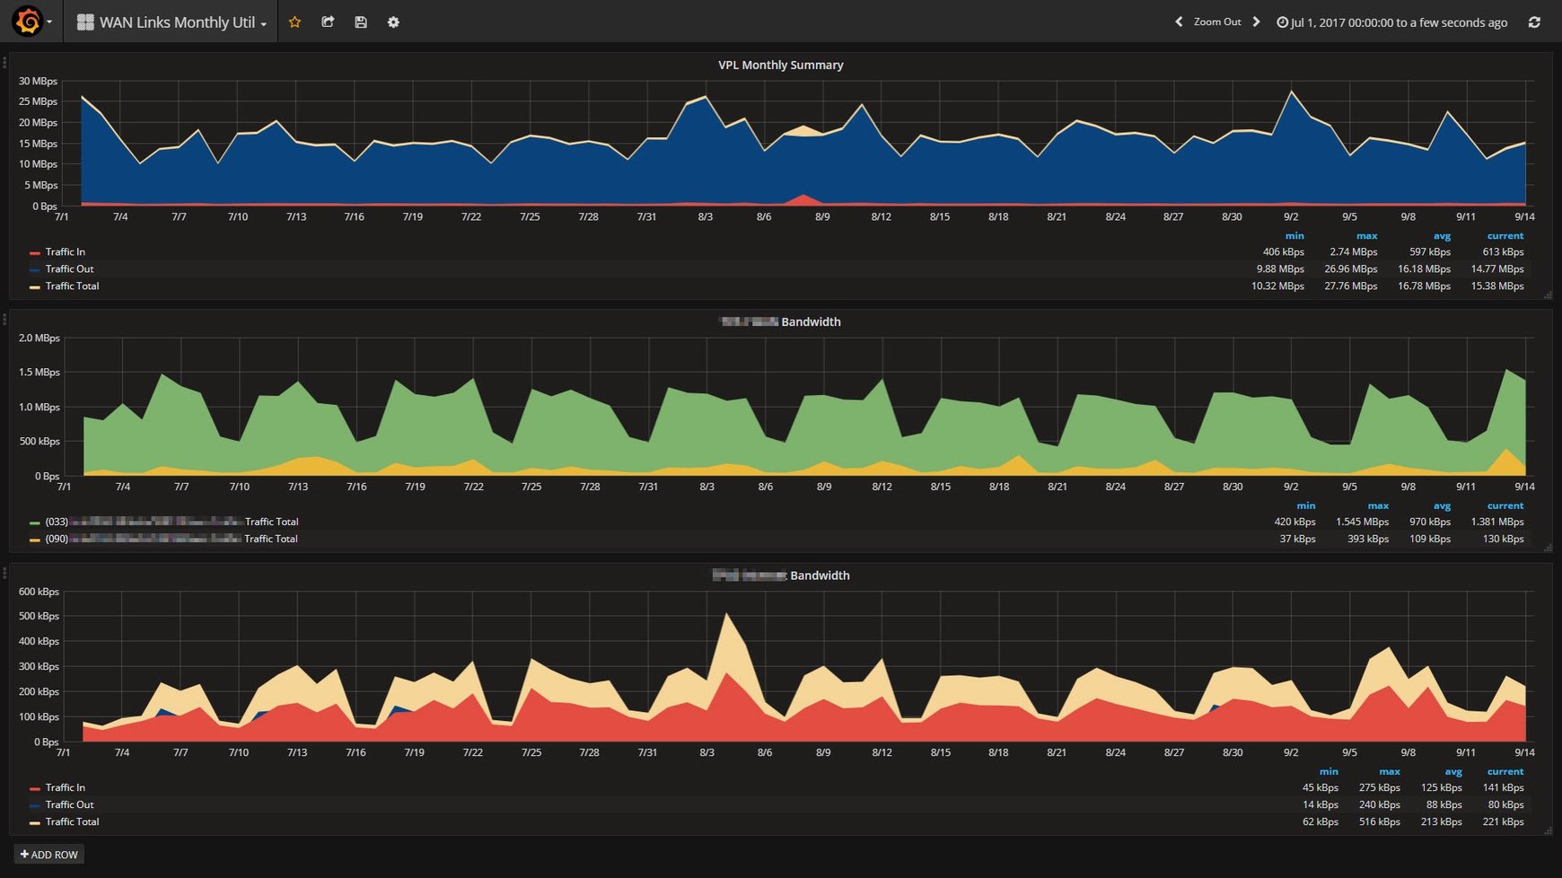Click the Zoom Out button
This screenshot has height=878, width=1562.
[1216, 22]
